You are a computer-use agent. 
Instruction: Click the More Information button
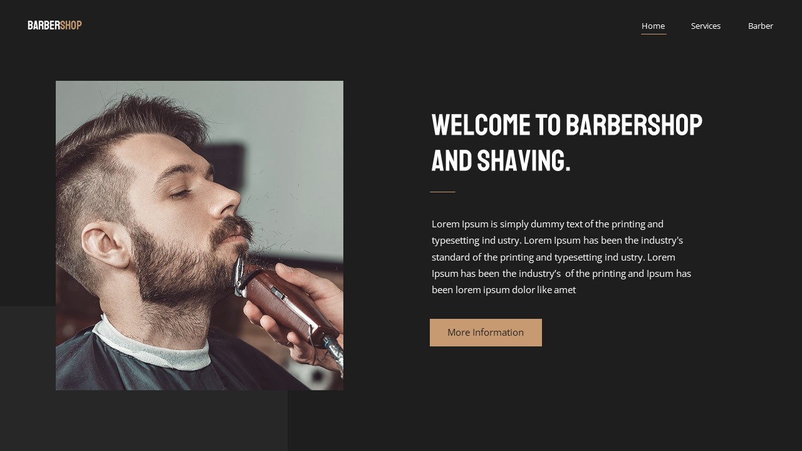pyautogui.click(x=486, y=333)
